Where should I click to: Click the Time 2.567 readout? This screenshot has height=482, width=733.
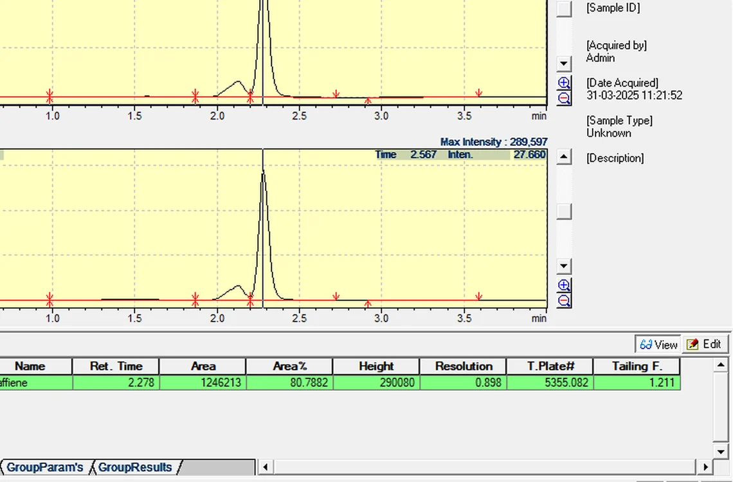(x=406, y=155)
